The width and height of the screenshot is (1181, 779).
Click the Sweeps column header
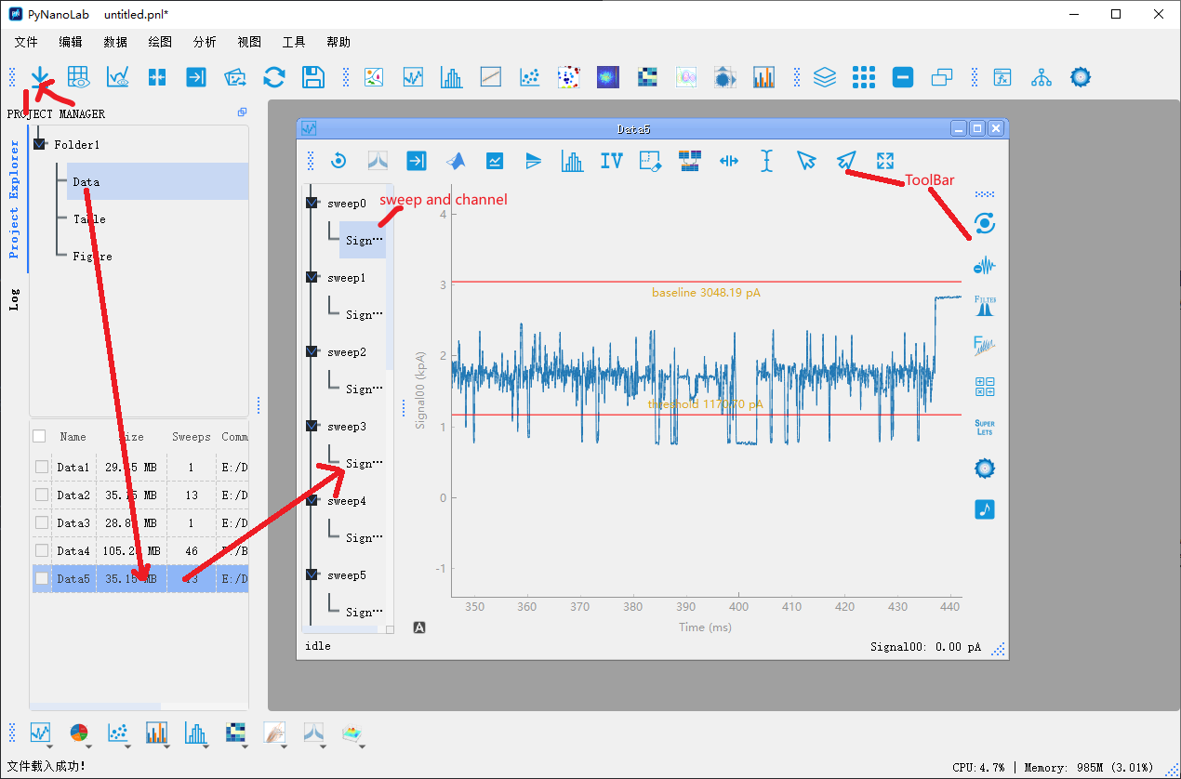click(191, 436)
